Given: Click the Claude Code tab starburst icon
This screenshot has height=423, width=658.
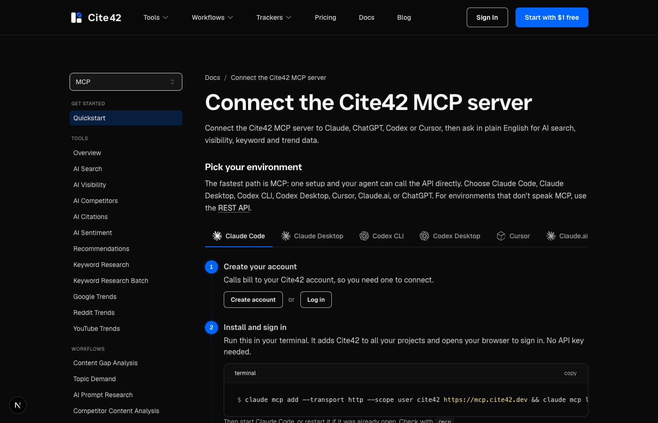Looking at the screenshot, I should (217, 236).
